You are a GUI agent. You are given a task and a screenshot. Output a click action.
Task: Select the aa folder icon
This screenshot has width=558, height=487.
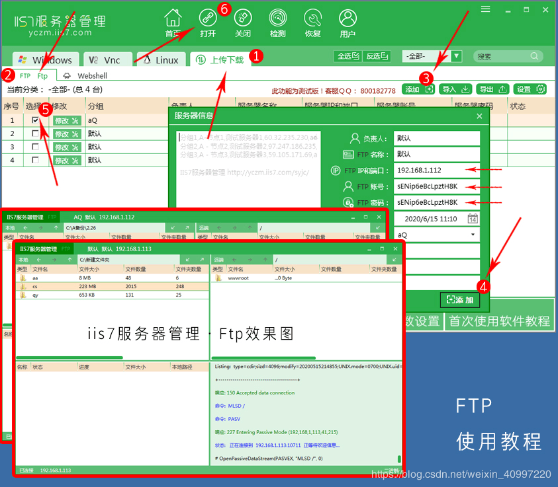point(23,278)
